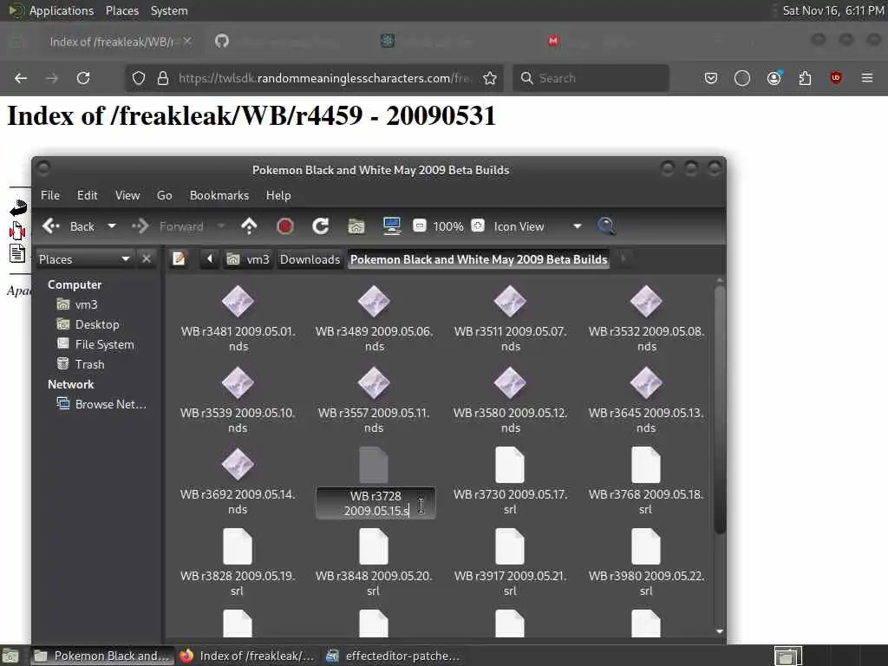Open the Go menu
888x666 pixels.
click(x=164, y=195)
